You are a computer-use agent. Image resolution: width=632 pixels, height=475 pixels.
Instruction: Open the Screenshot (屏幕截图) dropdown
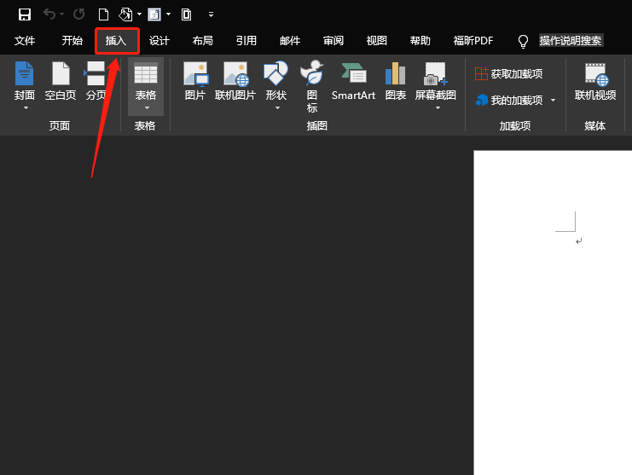pos(436,107)
